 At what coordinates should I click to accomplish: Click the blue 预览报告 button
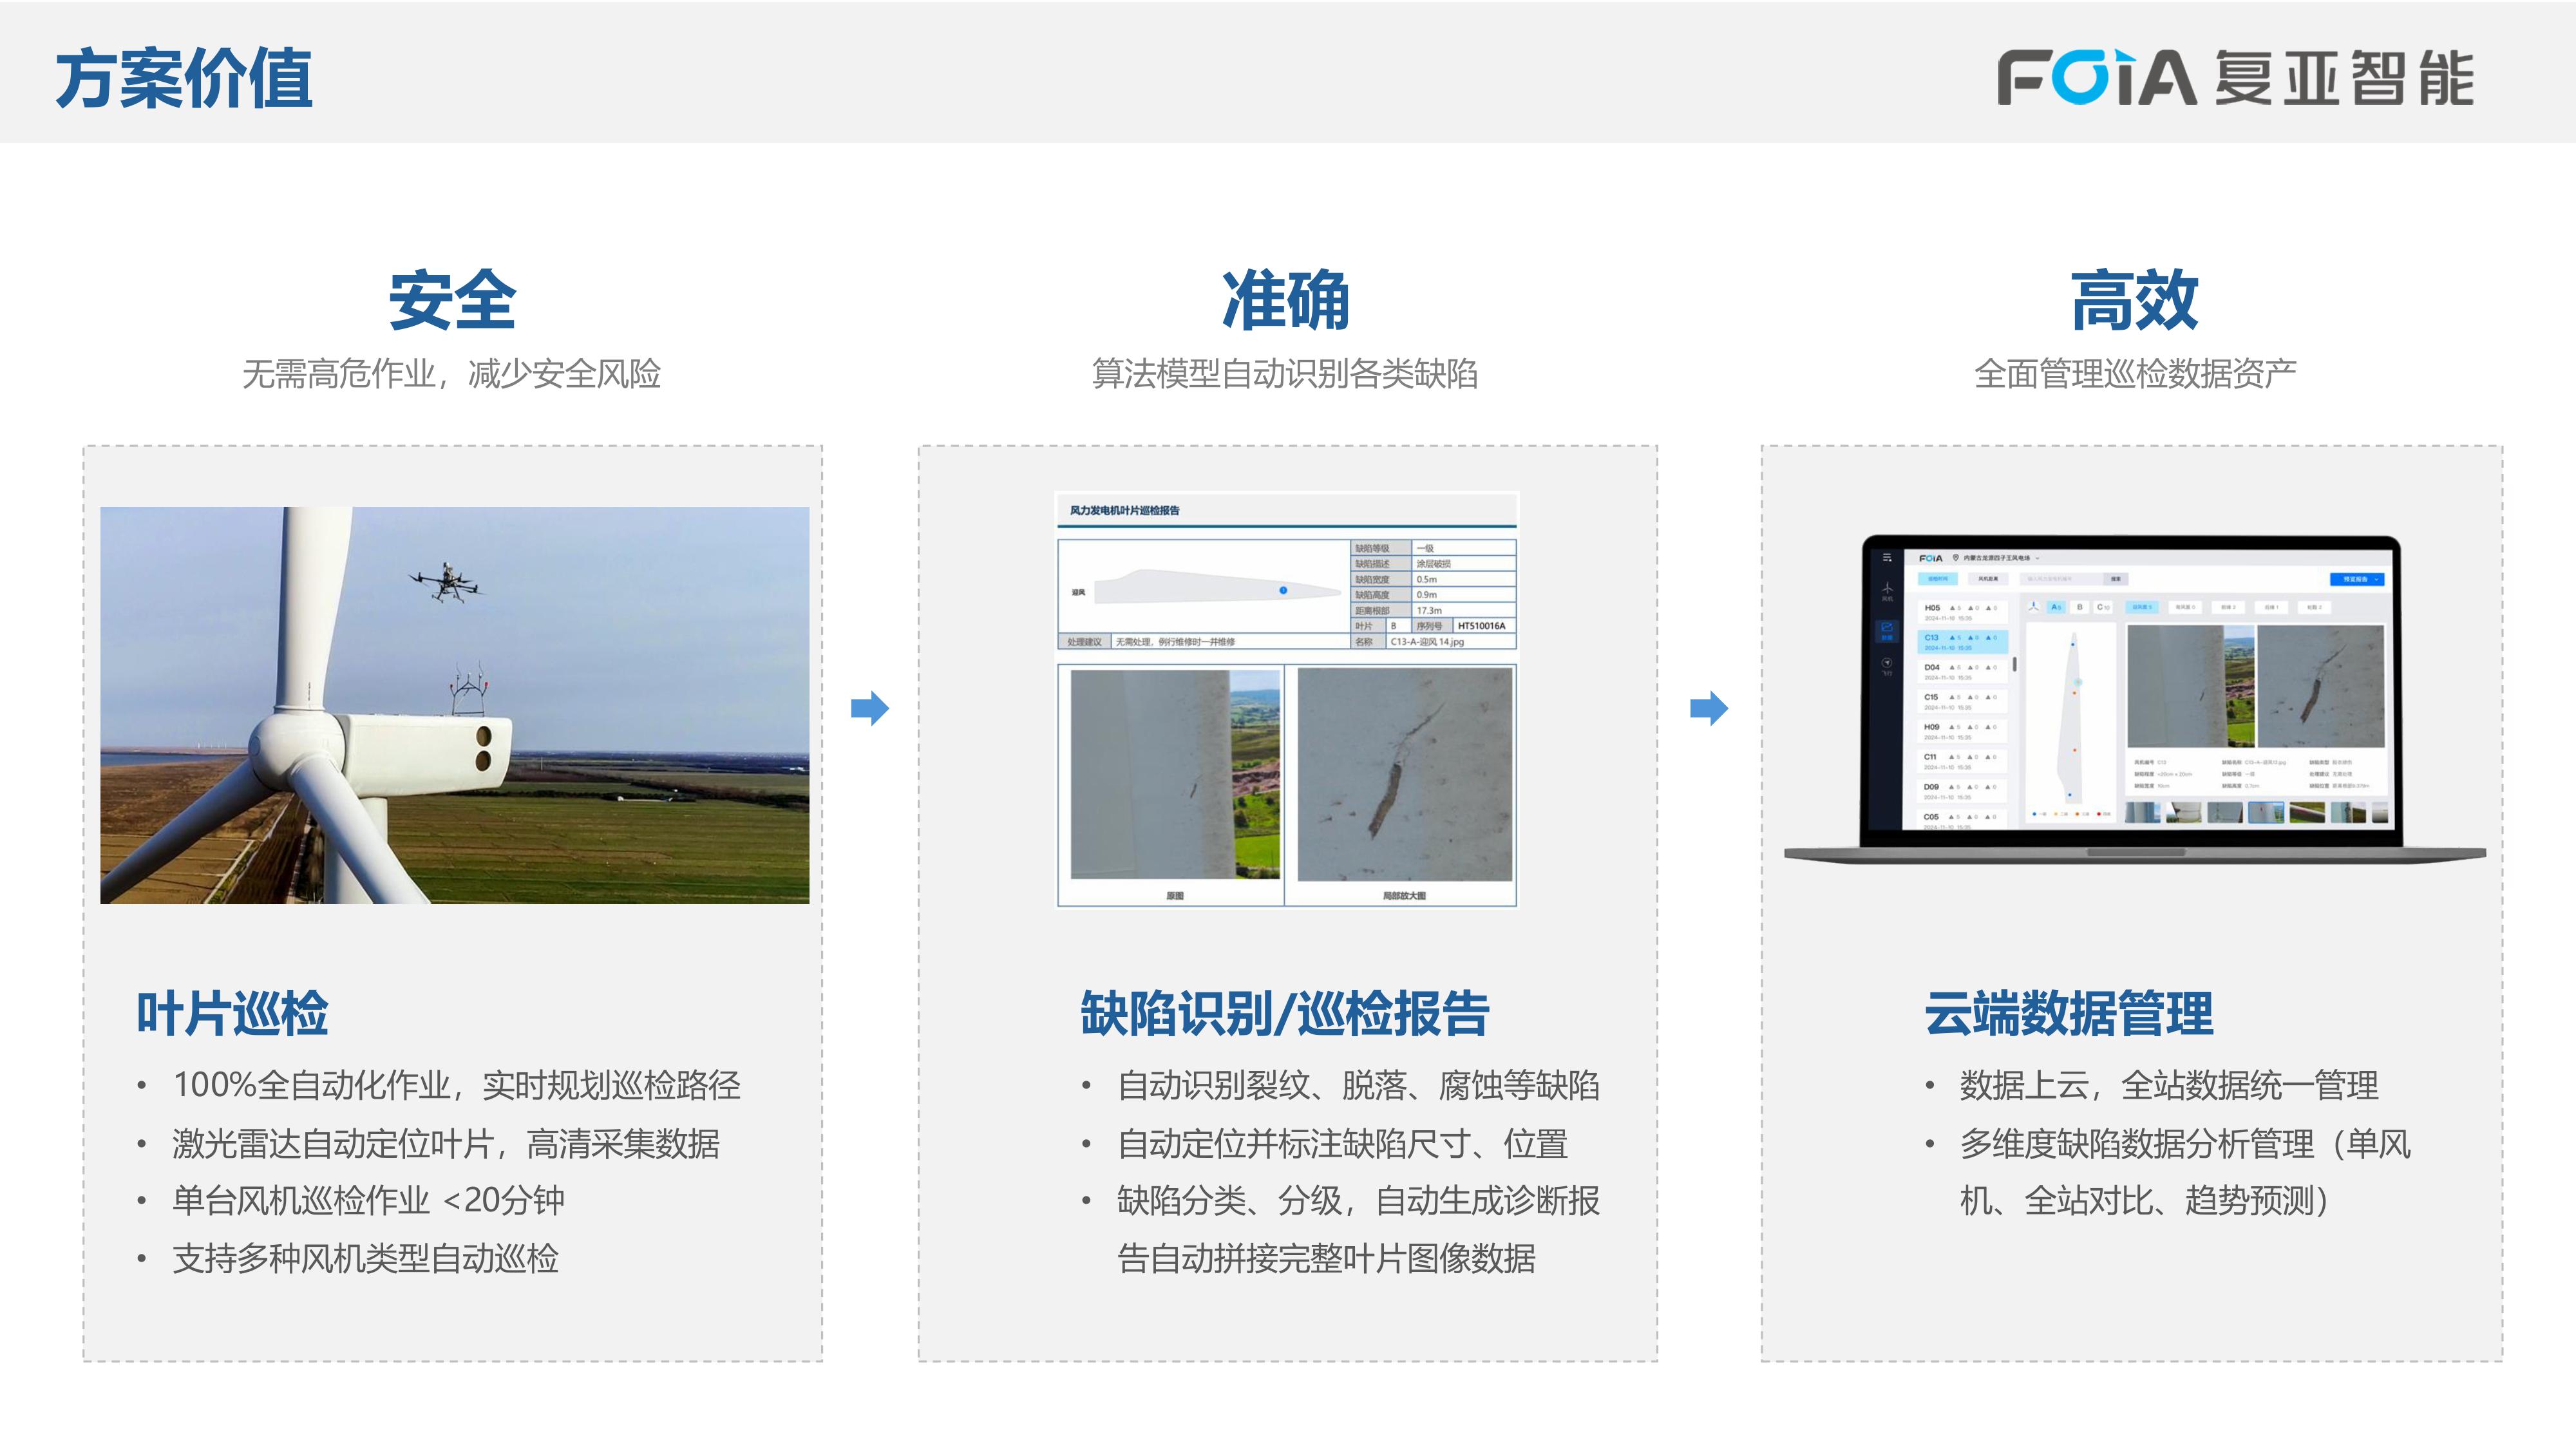point(2357,580)
